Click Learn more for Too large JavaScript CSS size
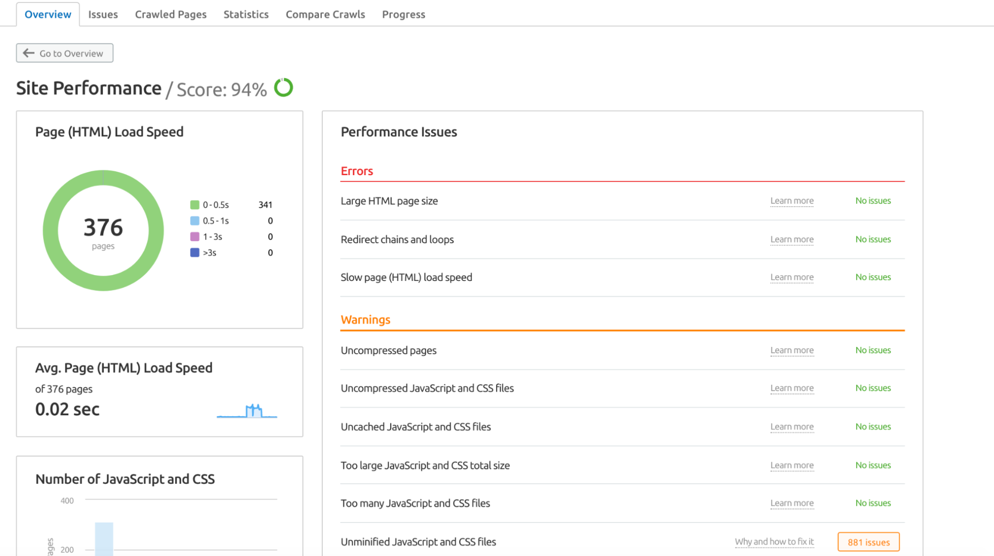This screenshot has height=556, width=994. click(x=791, y=465)
